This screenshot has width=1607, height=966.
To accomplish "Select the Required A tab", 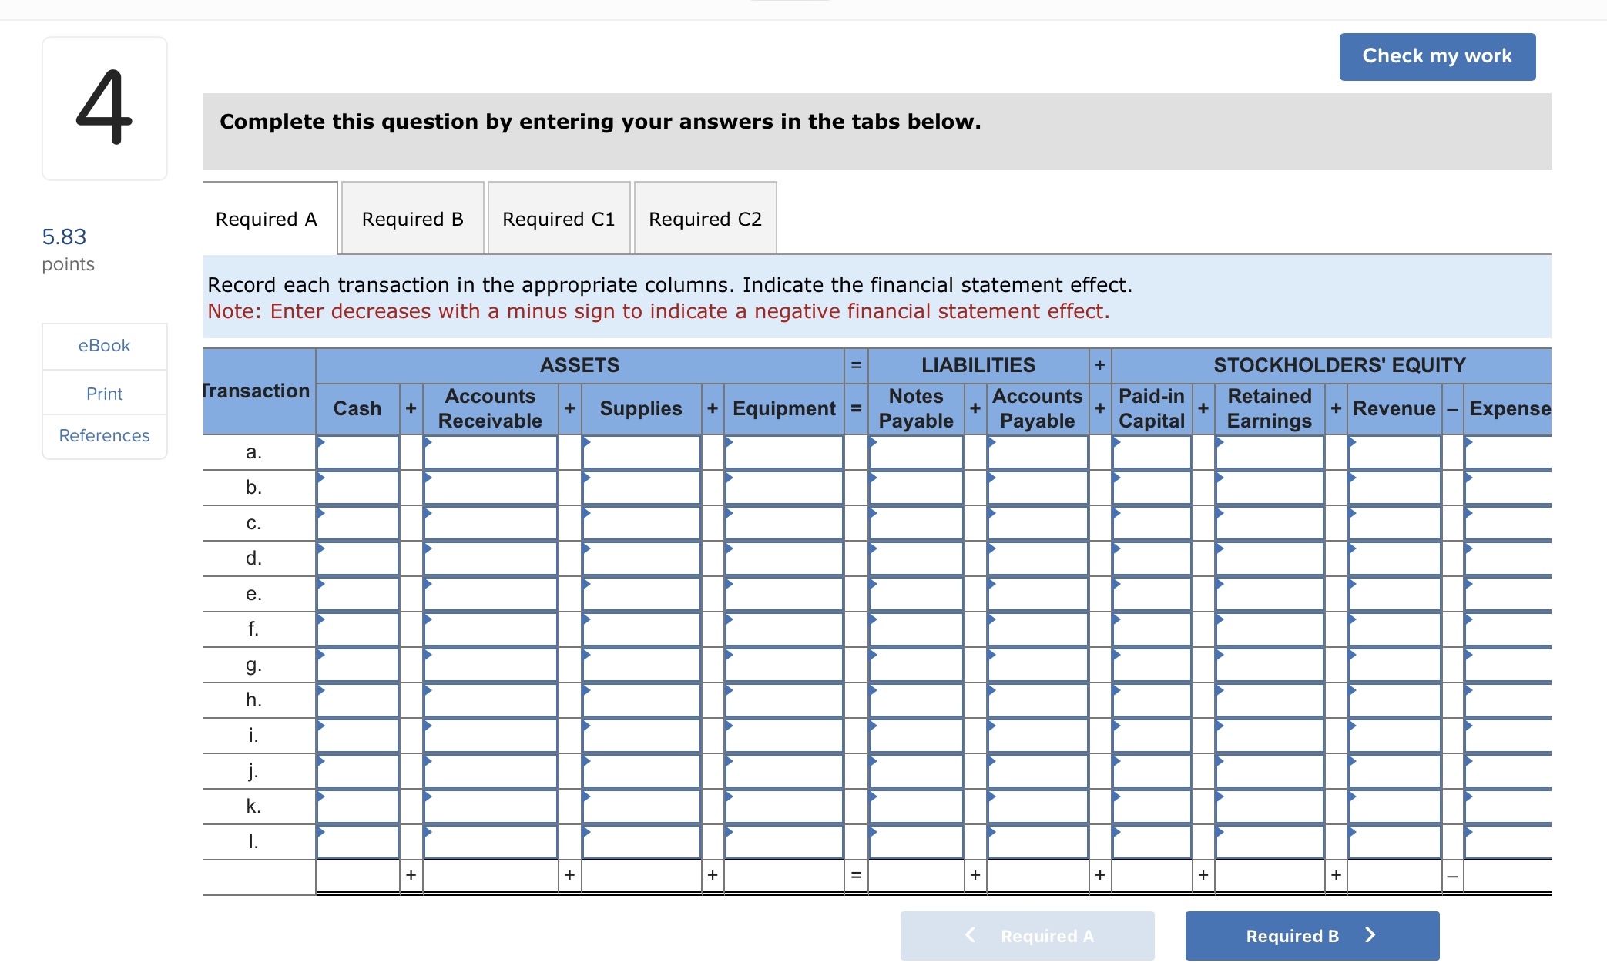I will point(267,219).
